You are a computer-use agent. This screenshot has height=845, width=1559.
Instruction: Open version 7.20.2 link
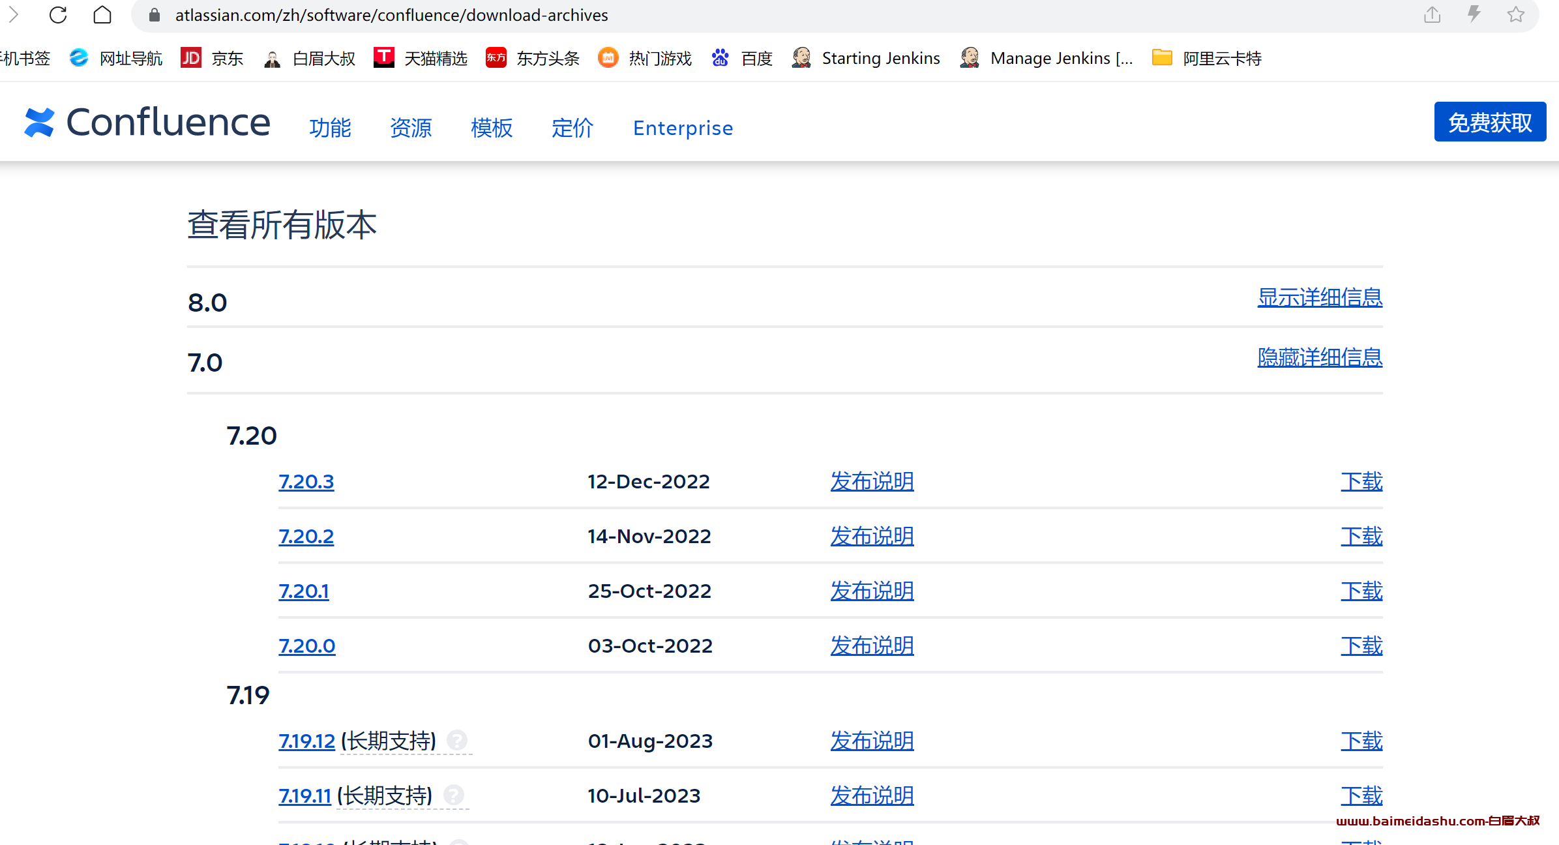pyautogui.click(x=306, y=536)
